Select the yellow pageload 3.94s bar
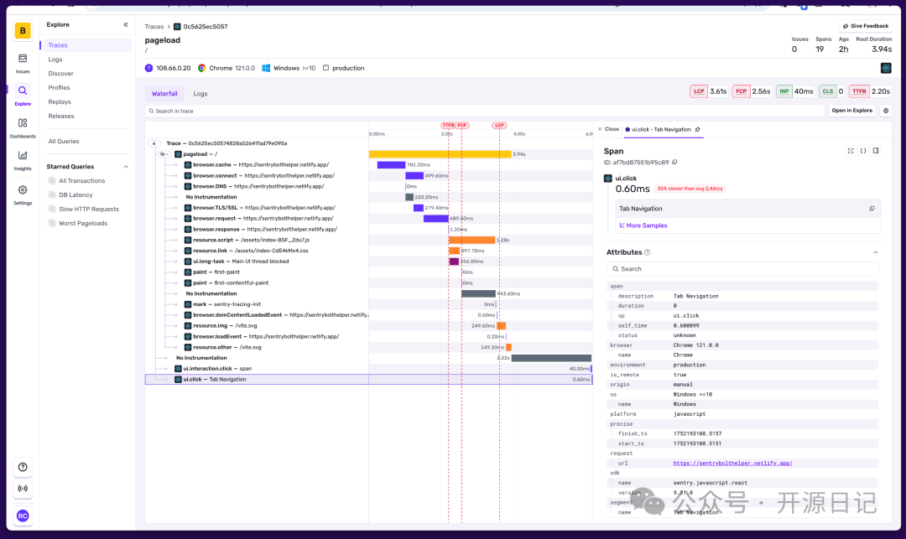The height and width of the screenshot is (539, 906). point(440,154)
